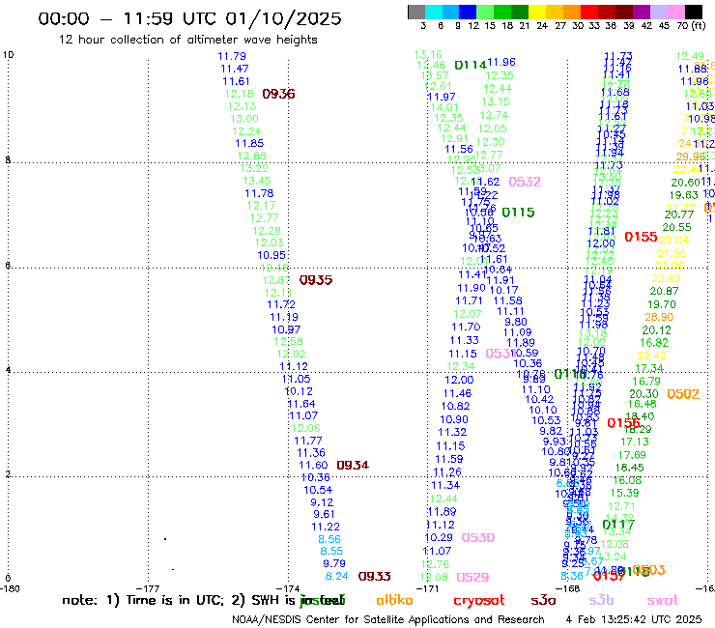Click the light blue value 8.56
This screenshot has width=715, height=628.
329,539
